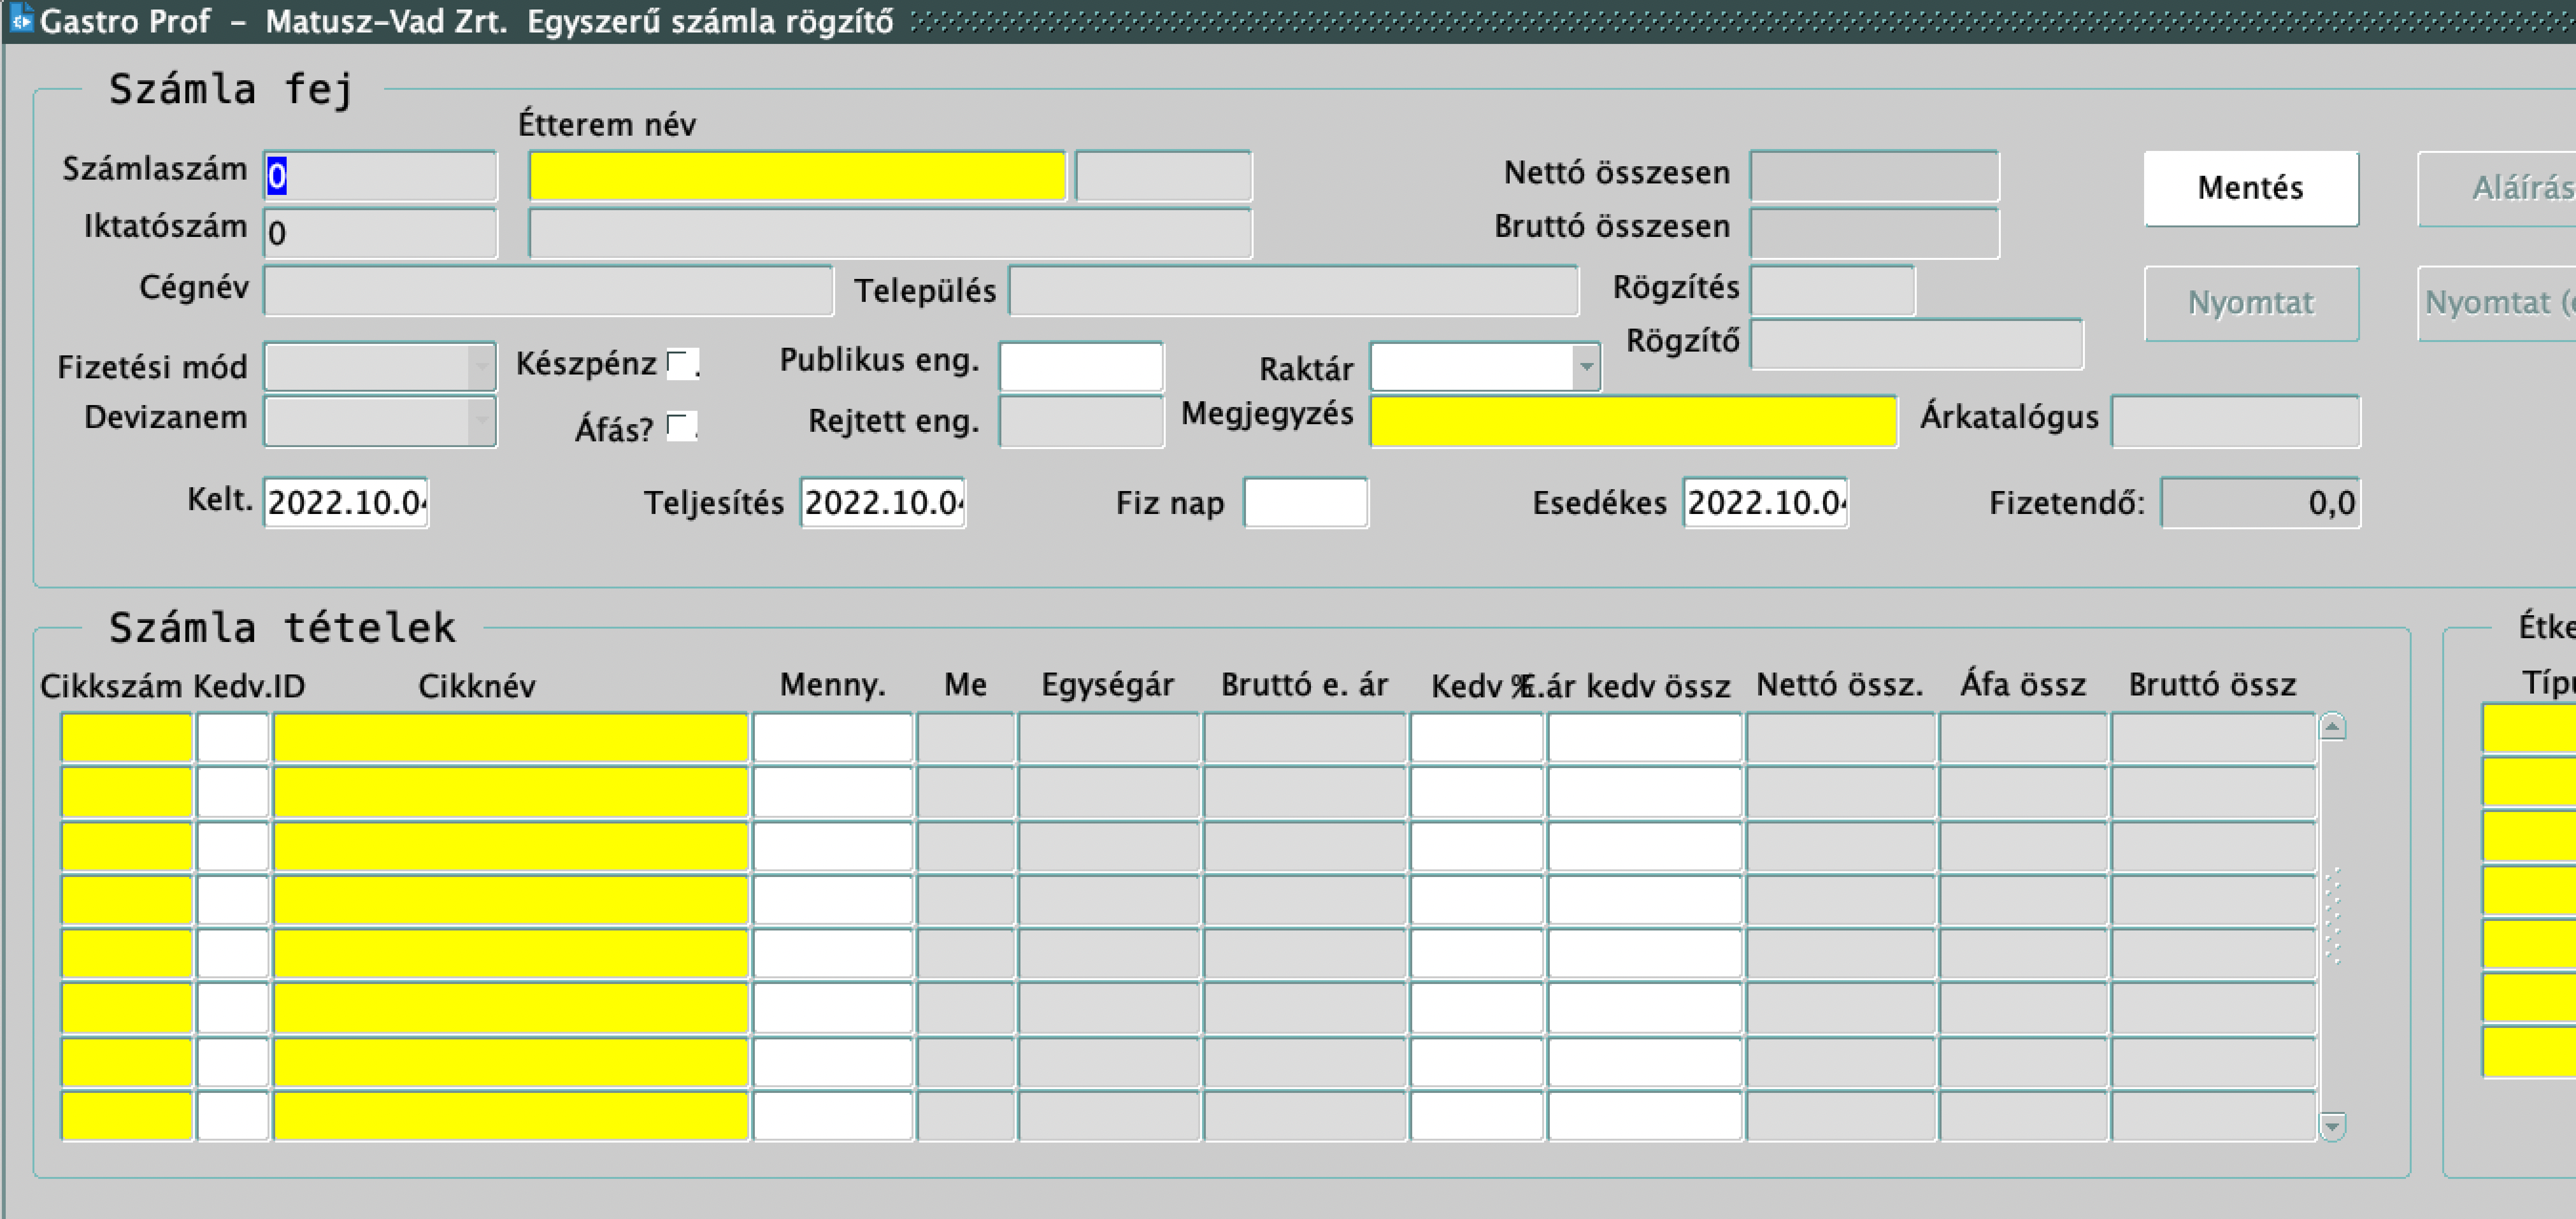Click the Bruttó össz column header
Screen dimensions: 2576x1219
(2212, 686)
